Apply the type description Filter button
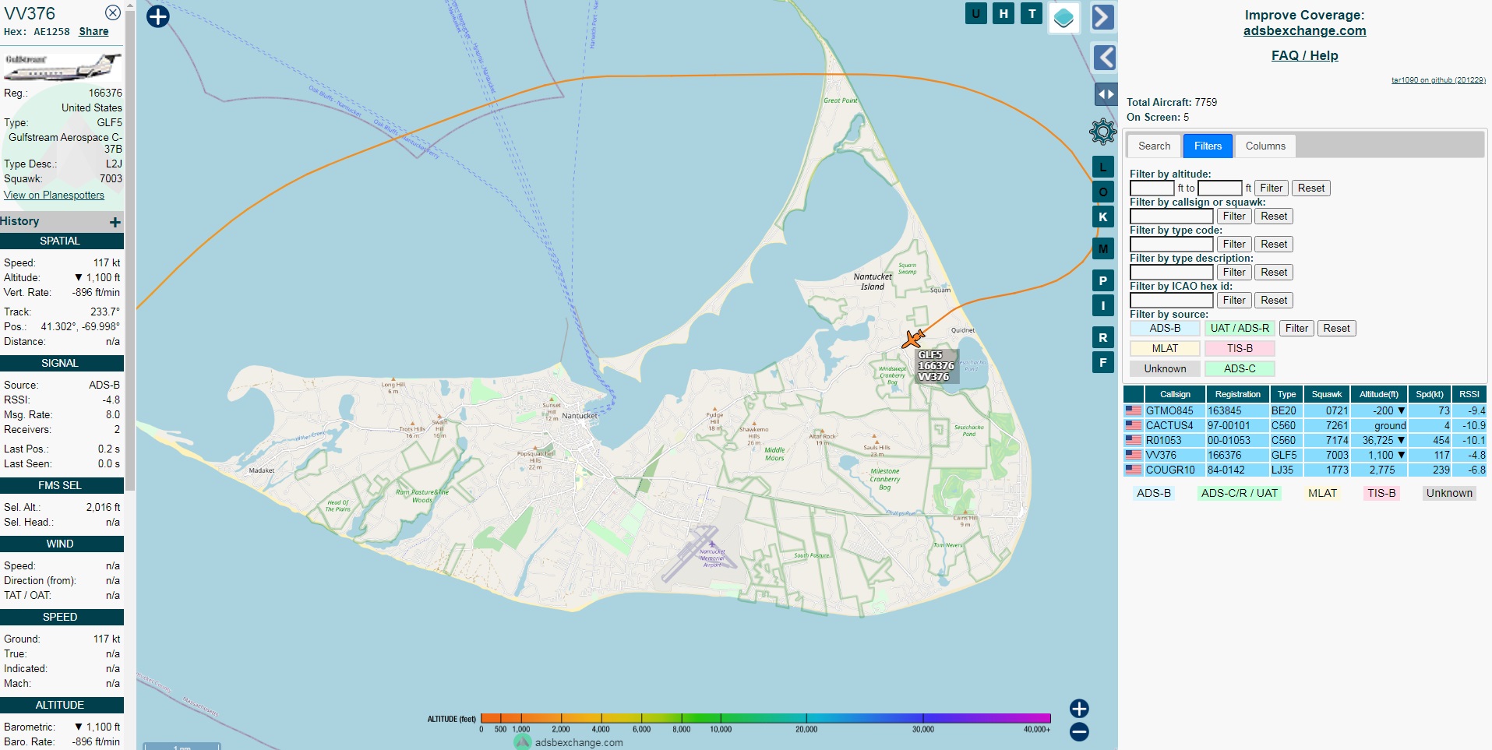Image resolution: width=1492 pixels, height=750 pixels. click(1234, 273)
